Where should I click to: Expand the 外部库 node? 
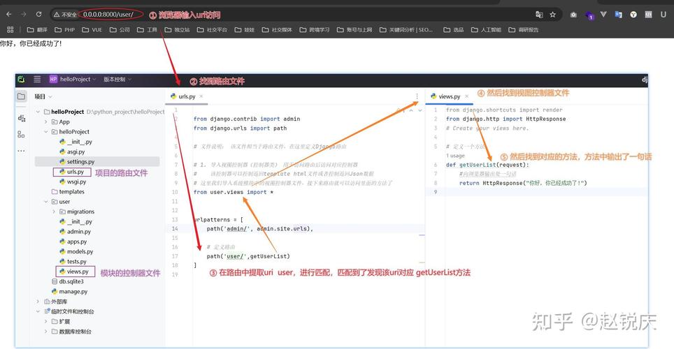[38, 302]
